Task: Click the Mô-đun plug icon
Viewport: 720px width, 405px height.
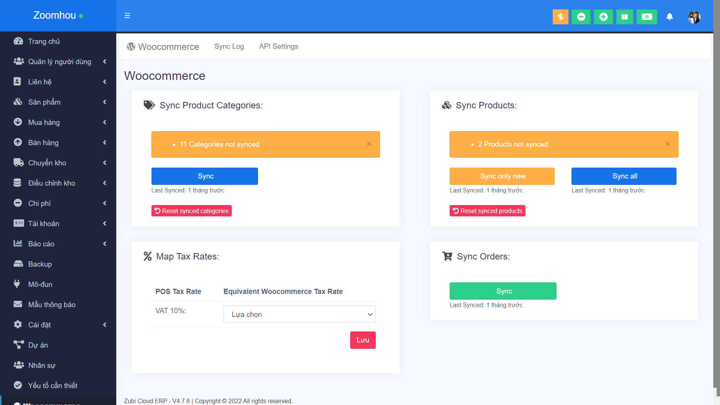Action: coord(17,284)
